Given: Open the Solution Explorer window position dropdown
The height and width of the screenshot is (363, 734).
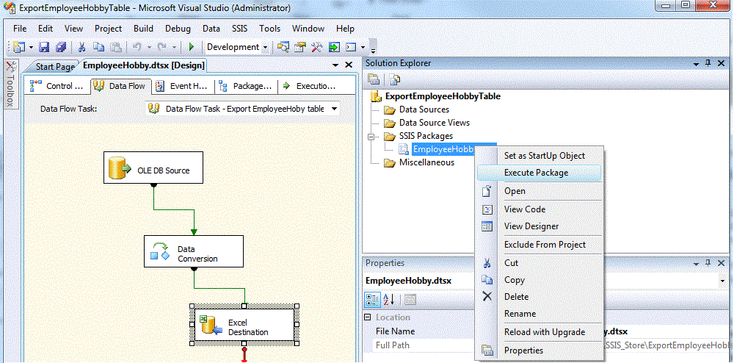Looking at the screenshot, I should (x=697, y=63).
